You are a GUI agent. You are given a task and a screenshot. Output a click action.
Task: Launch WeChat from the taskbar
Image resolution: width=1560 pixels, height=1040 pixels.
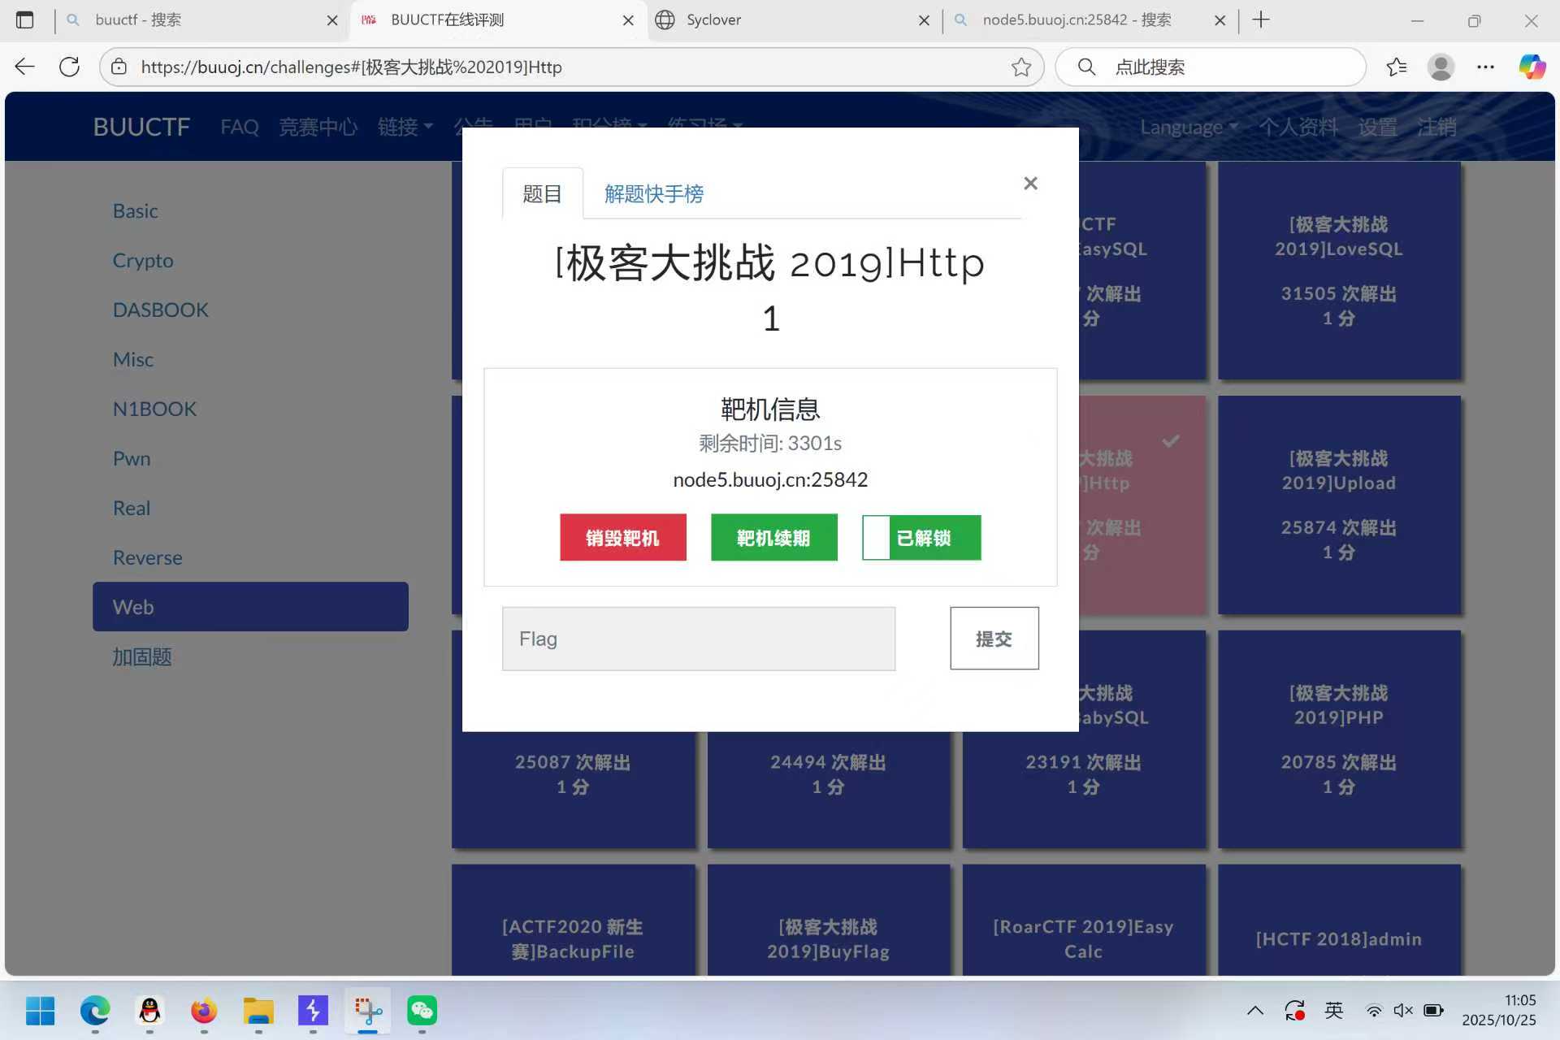(422, 1011)
